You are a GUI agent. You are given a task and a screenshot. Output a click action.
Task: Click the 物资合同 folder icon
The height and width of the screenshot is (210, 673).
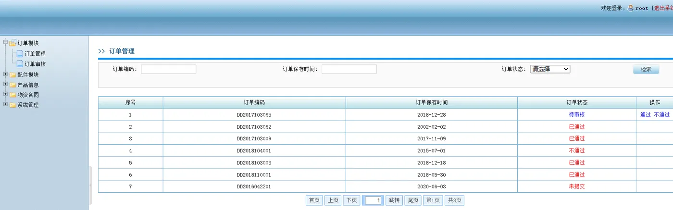click(12, 95)
